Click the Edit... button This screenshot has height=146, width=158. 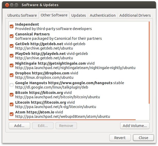pos(43,126)
